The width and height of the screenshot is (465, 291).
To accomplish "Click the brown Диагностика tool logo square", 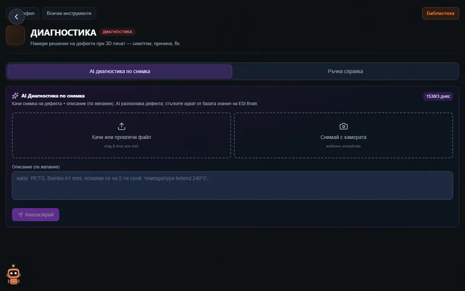I will pyautogui.click(x=16, y=35).
